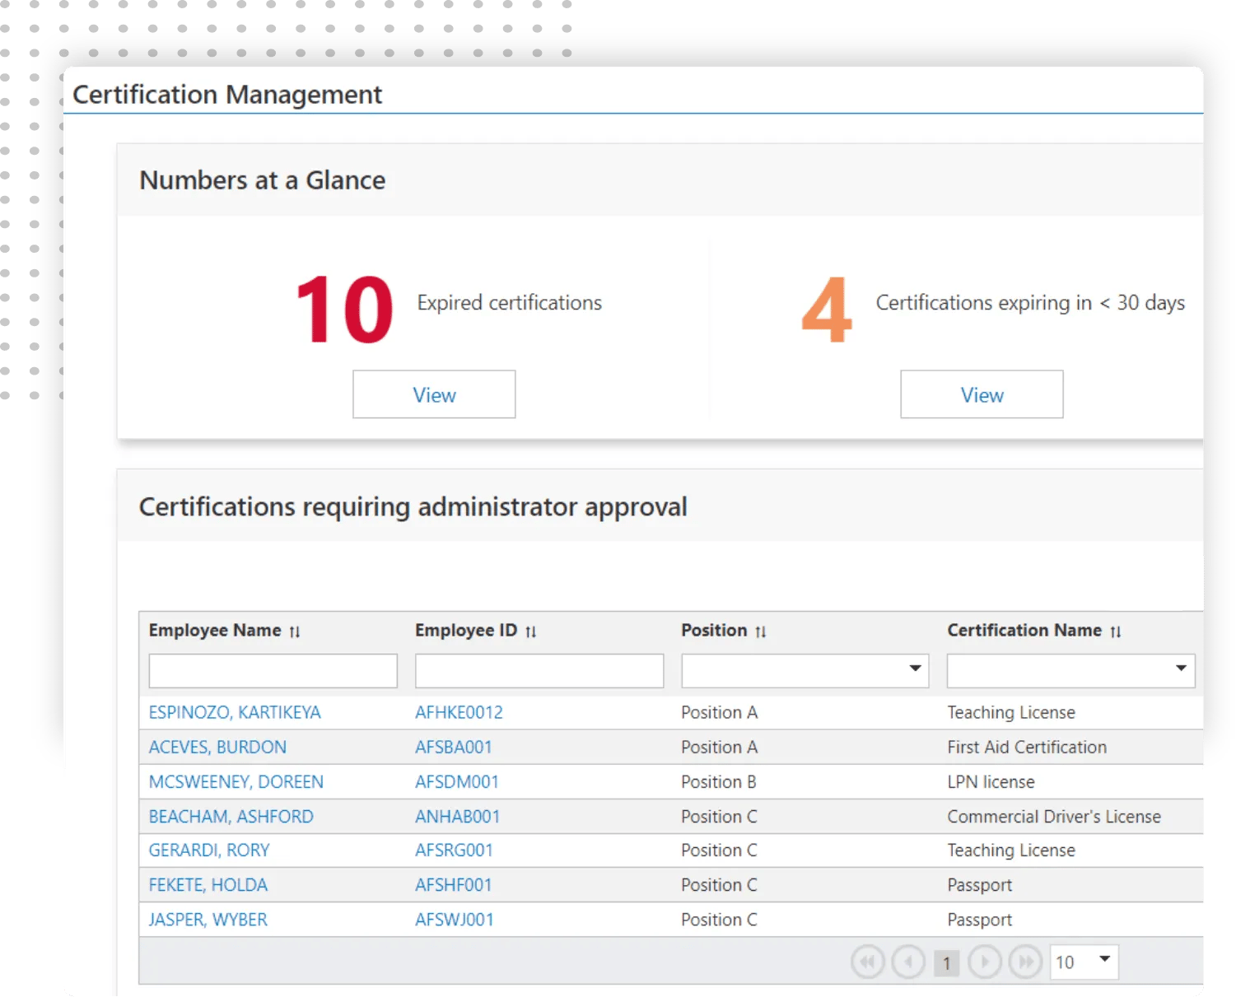The image size is (1250, 997).
Task: Select the First Aid Certification cell
Action: (x=1027, y=747)
